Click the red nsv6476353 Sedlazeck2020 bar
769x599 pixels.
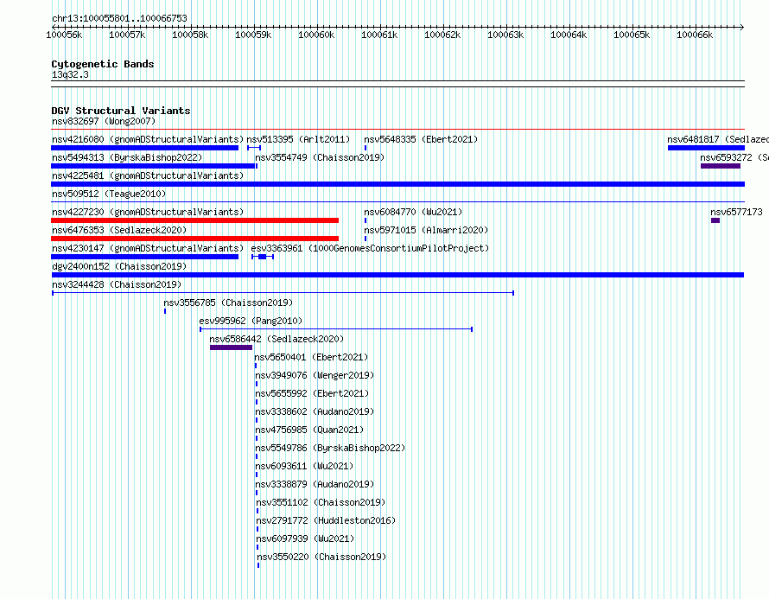(x=194, y=239)
